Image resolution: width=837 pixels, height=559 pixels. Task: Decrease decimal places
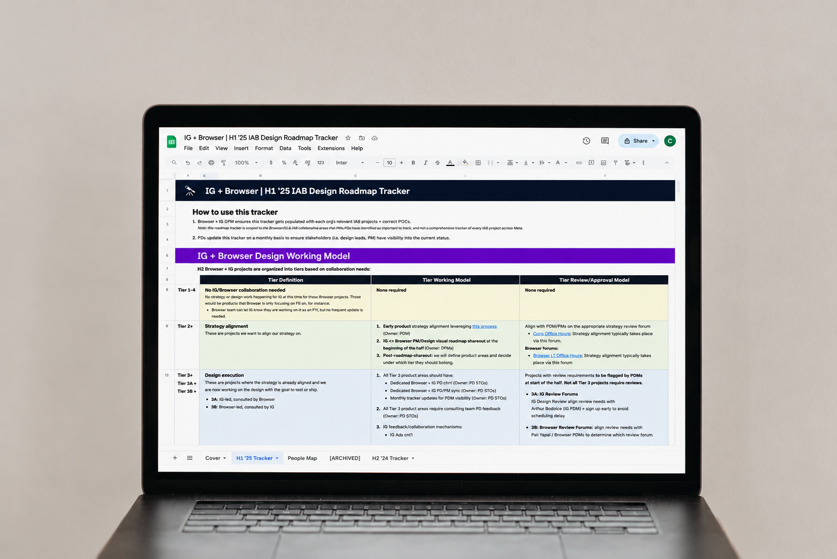(296, 163)
